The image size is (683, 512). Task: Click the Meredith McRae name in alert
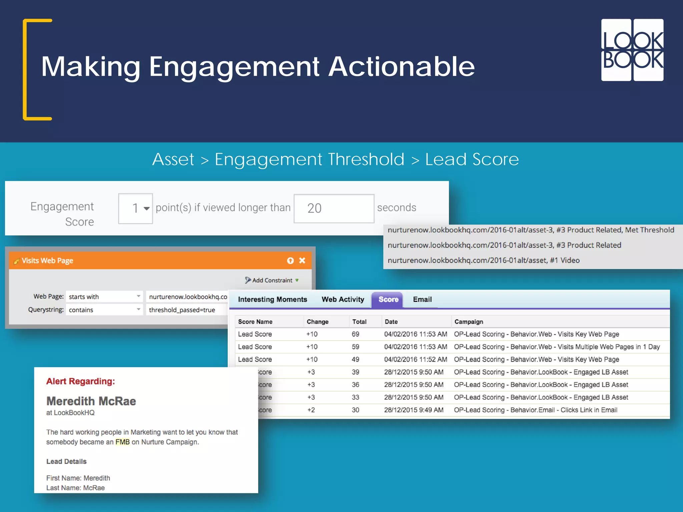click(91, 401)
